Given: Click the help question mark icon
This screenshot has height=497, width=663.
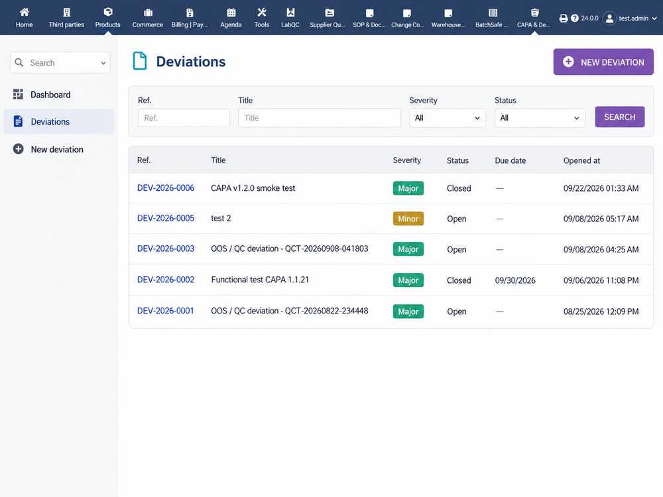Looking at the screenshot, I should pos(575,18).
